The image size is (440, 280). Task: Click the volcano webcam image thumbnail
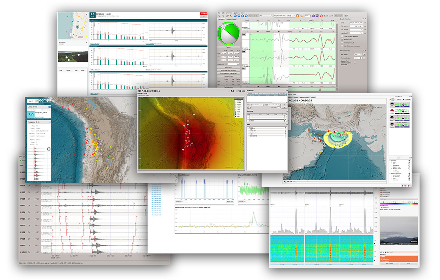[x=399, y=231]
